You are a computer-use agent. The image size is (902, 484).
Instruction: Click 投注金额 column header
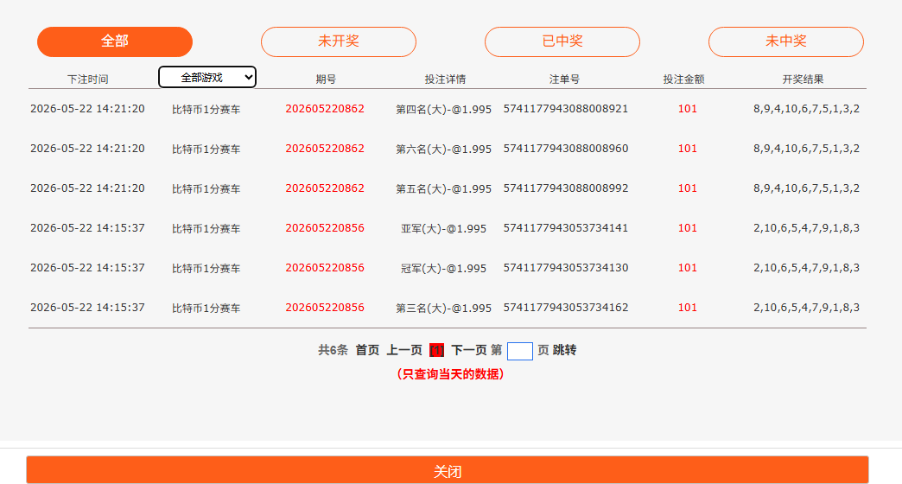click(683, 80)
